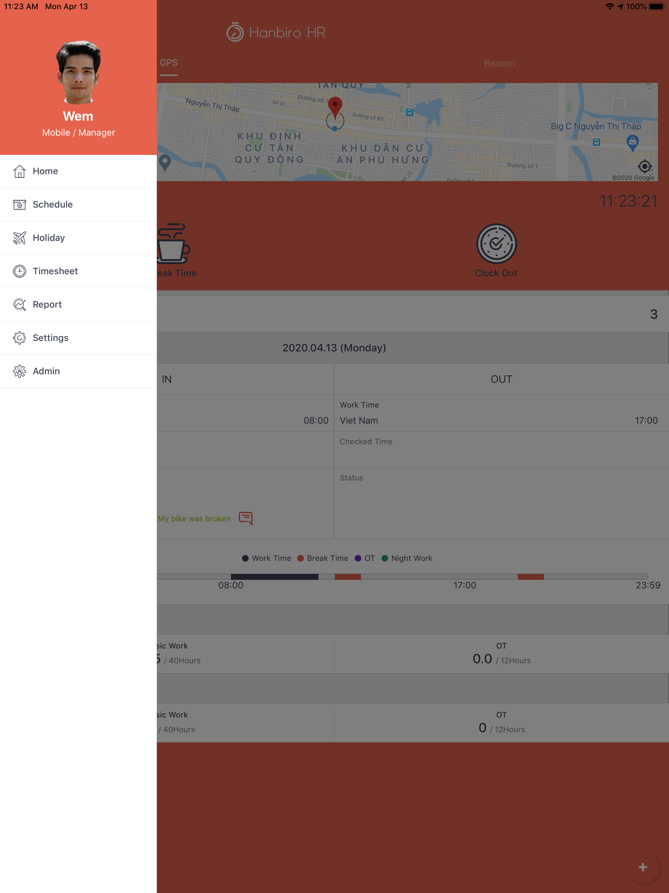Open the Holiday menu item
The image size is (669, 893).
click(78, 238)
